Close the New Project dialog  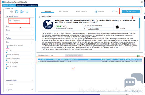tap(142, 2)
